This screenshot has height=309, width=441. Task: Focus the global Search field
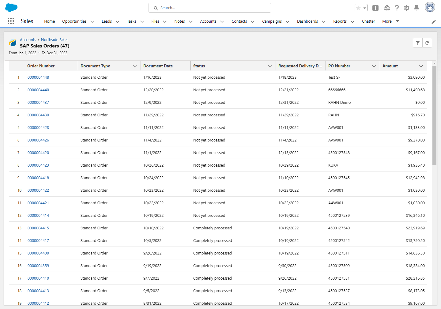(210, 8)
